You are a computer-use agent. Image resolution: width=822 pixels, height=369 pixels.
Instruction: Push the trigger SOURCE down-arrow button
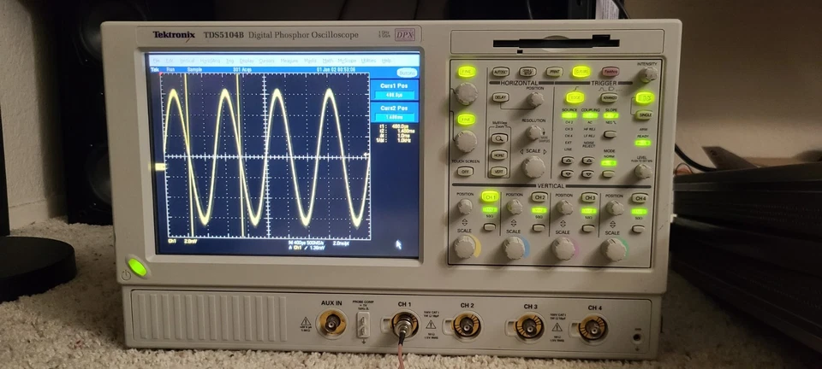[567, 173]
